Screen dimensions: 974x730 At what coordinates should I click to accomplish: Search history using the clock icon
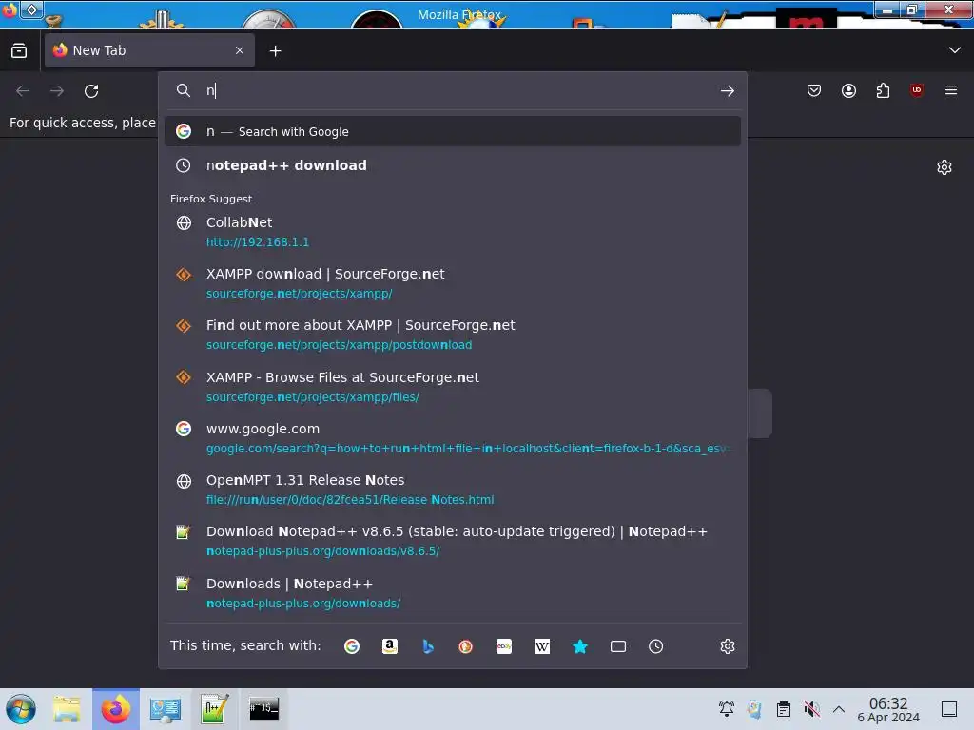656,646
